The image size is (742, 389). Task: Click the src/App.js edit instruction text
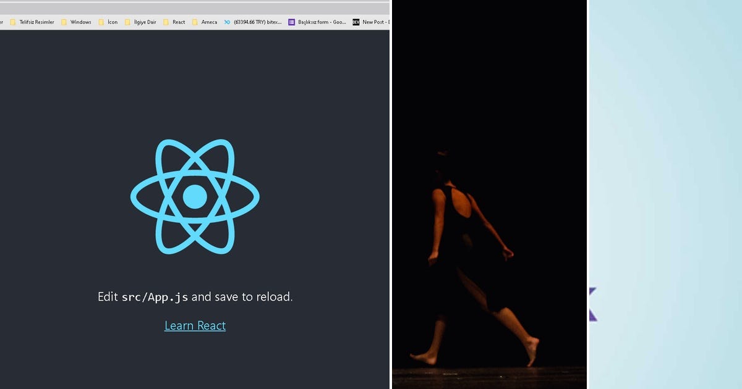pyautogui.click(x=195, y=296)
